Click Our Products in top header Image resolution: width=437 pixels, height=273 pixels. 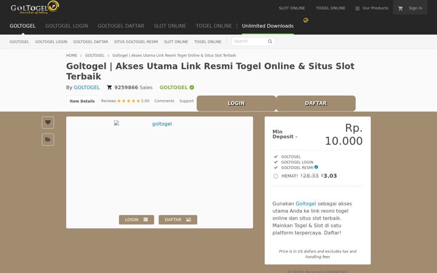pos(375,8)
